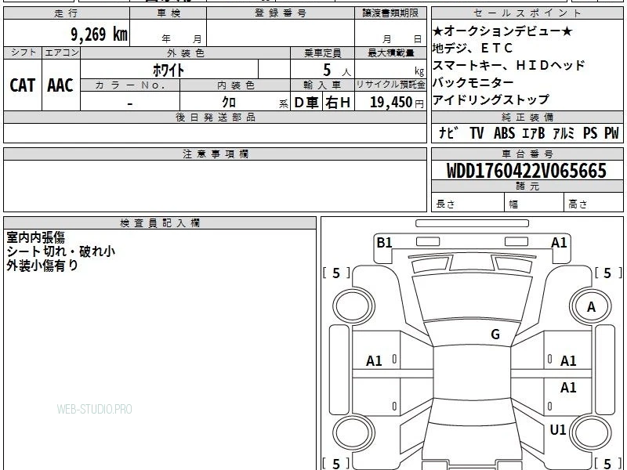Viewport: 627px width, 470px height.
Task: Click the AAC air conditioner value
Action: click(x=60, y=85)
